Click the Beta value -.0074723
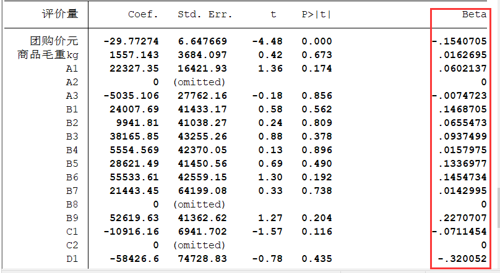Viewport: 500px width, 273px height. click(460, 96)
